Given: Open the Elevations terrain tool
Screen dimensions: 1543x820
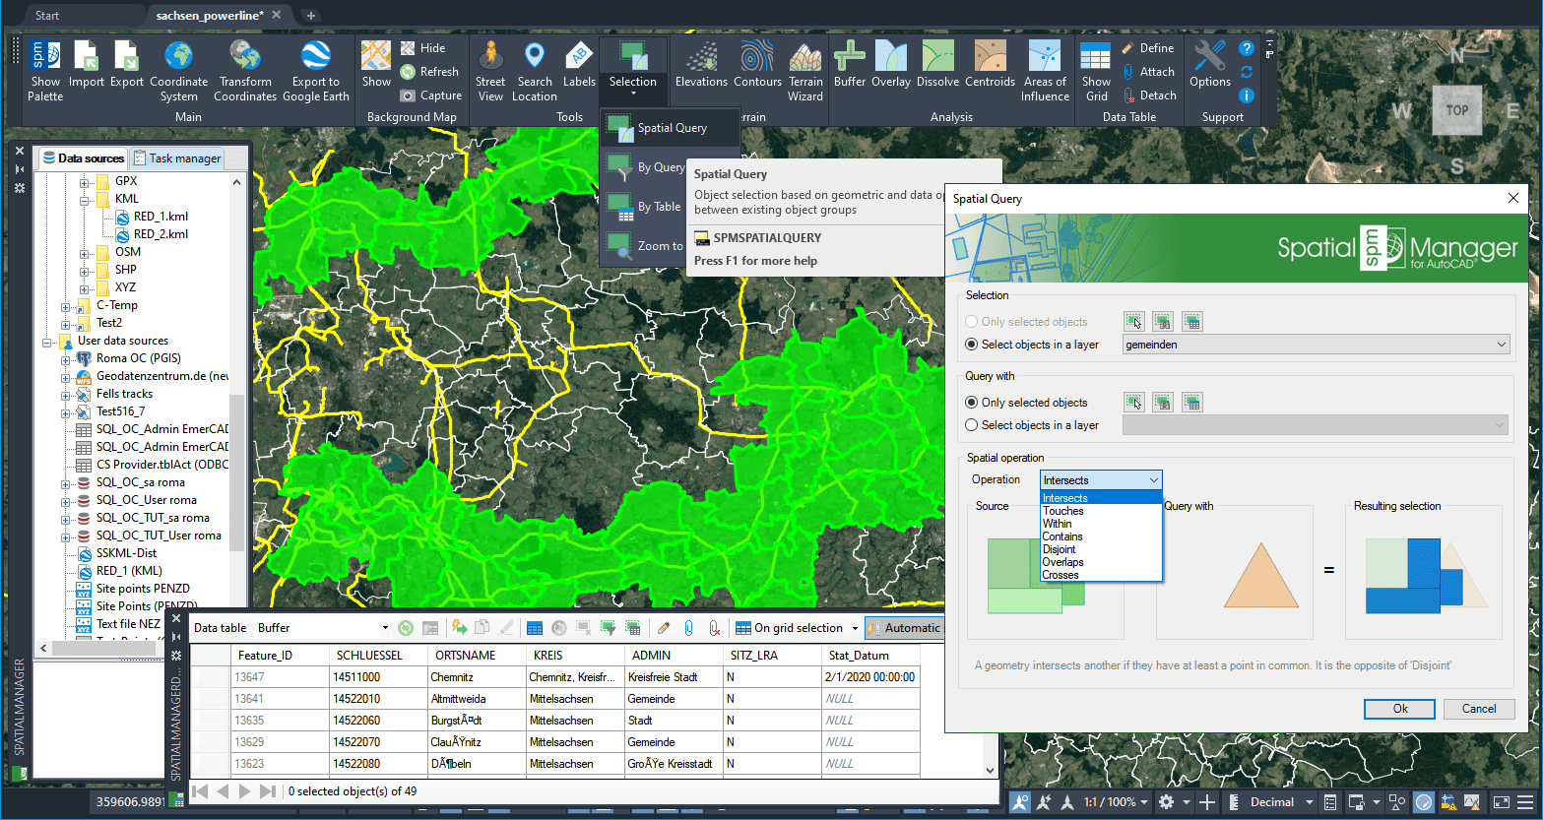Looking at the screenshot, I should (x=701, y=65).
